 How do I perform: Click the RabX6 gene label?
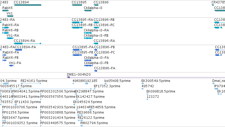[x=7, y=8]
